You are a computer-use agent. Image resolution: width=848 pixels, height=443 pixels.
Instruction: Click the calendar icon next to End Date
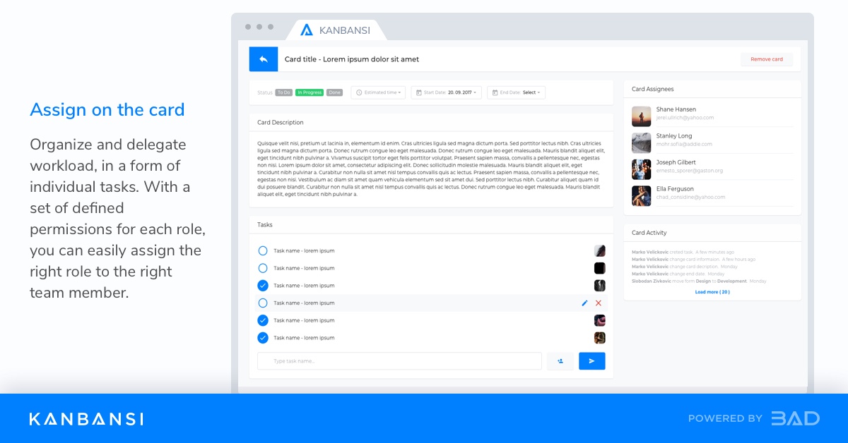(495, 92)
